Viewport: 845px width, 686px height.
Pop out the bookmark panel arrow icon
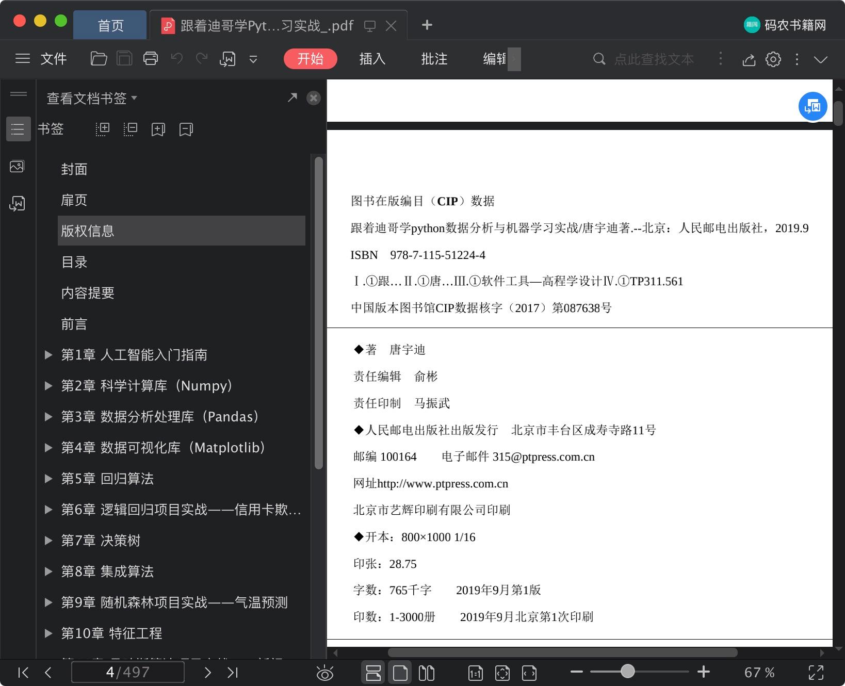click(293, 97)
